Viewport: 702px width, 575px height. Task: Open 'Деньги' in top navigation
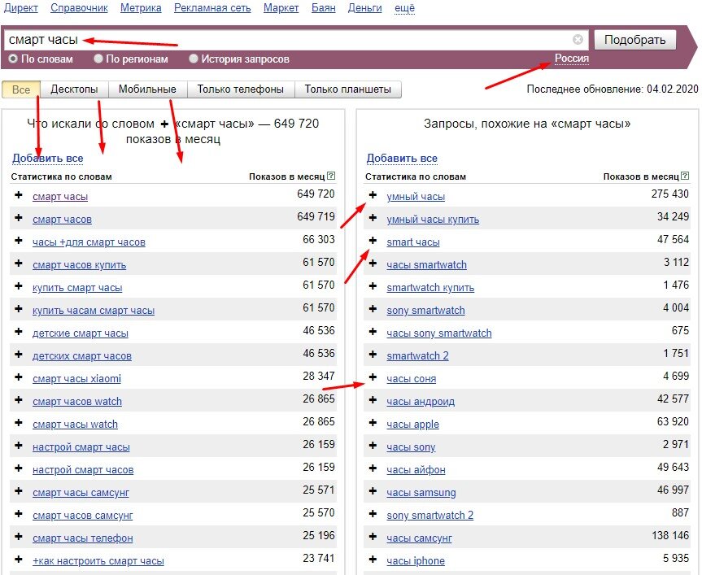tap(365, 8)
